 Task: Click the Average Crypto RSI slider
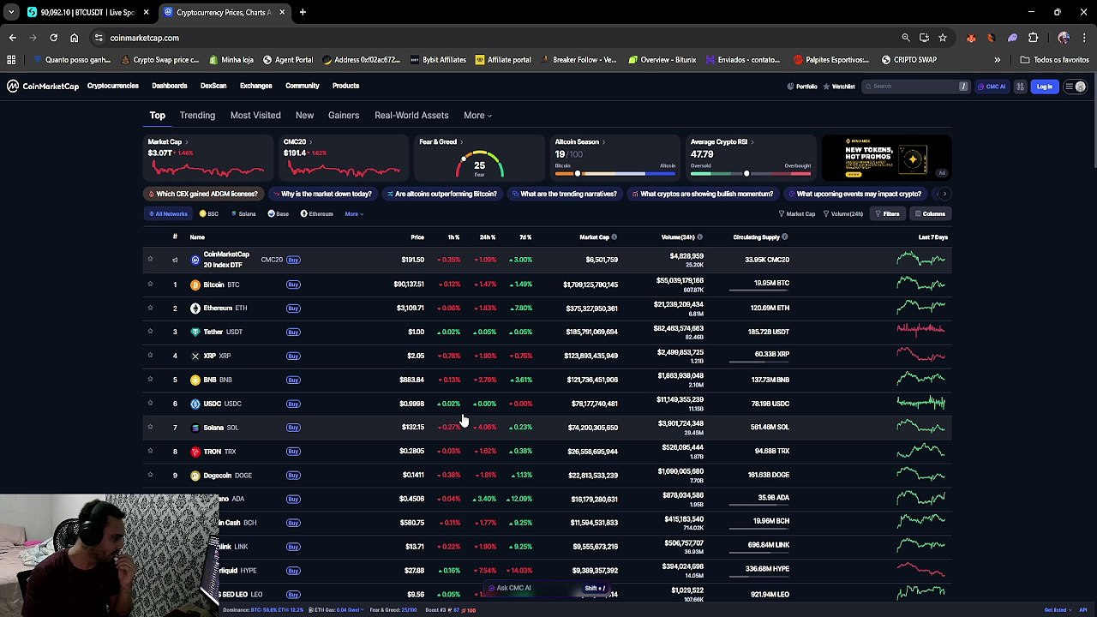(750, 174)
